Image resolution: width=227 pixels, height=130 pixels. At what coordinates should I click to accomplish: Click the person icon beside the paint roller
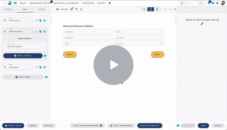tap(81, 9)
